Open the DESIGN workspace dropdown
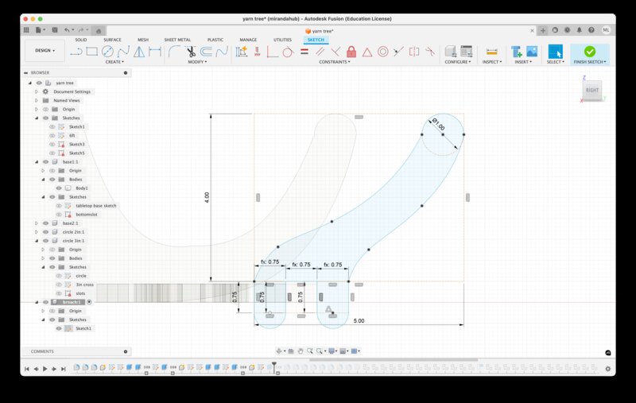The height and width of the screenshot is (403, 636). pyautogui.click(x=45, y=51)
